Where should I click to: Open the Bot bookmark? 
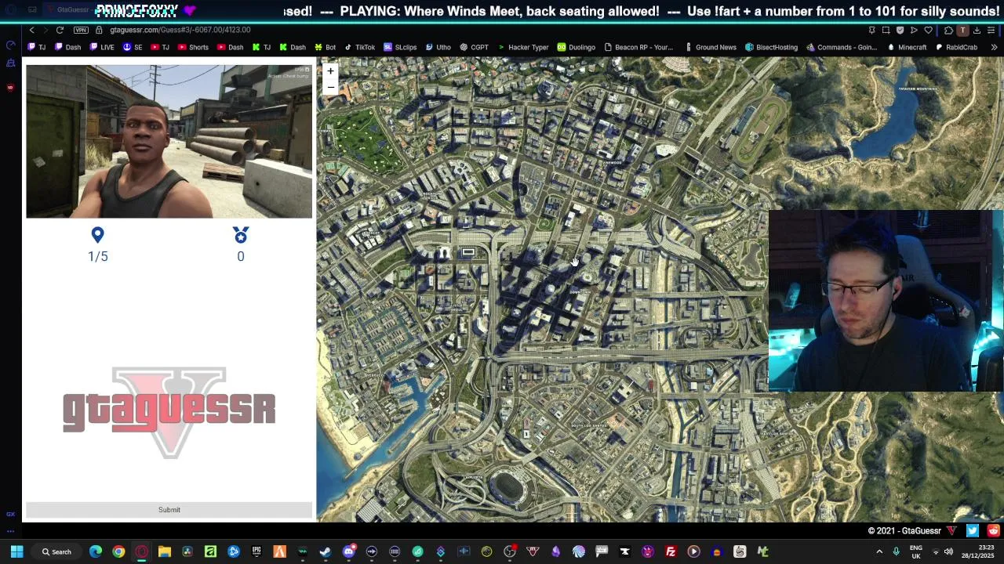325,47
